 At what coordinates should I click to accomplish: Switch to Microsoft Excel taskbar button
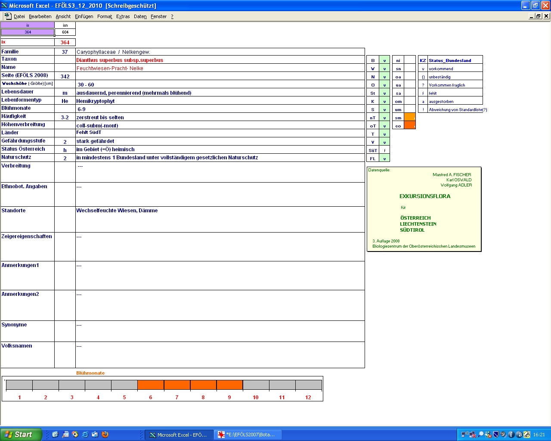(x=178, y=435)
